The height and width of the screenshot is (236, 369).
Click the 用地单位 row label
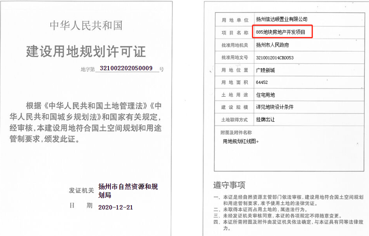pos(235,20)
